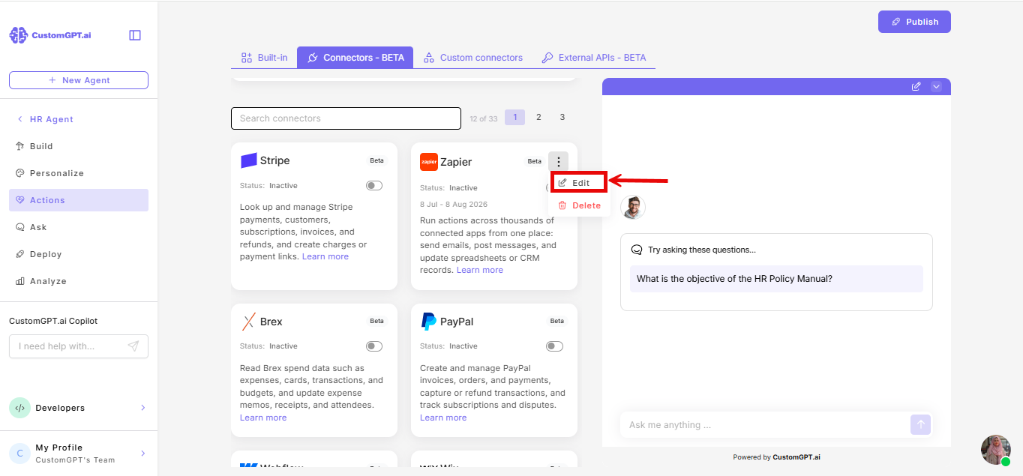Choose Delete from the Zapier menu

[578, 205]
